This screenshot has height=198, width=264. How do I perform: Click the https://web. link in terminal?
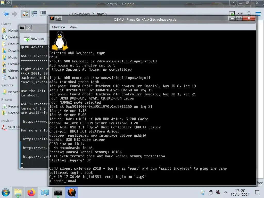click(x=35, y=148)
